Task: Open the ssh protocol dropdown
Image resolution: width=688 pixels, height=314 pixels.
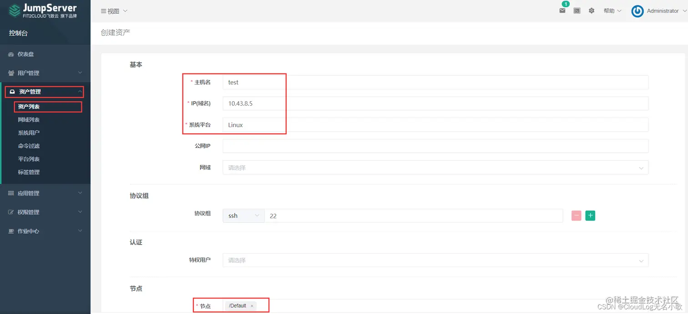Action: pyautogui.click(x=243, y=216)
